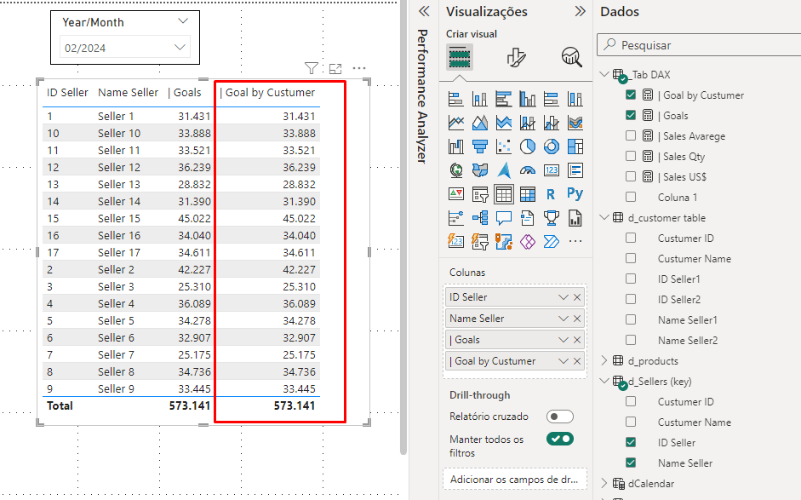The height and width of the screenshot is (500, 801).
Task: Expand the Performance Analyzer pane
Action: (424, 11)
